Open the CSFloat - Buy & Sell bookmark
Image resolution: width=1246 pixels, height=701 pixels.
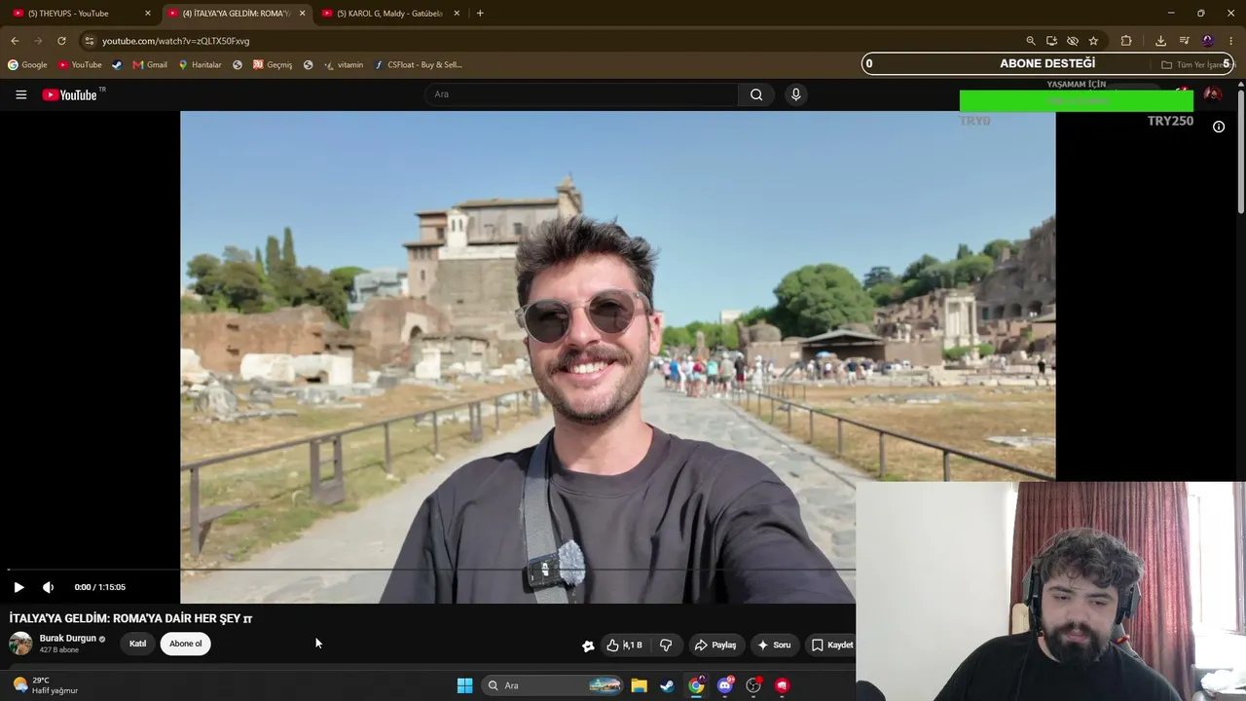point(419,65)
